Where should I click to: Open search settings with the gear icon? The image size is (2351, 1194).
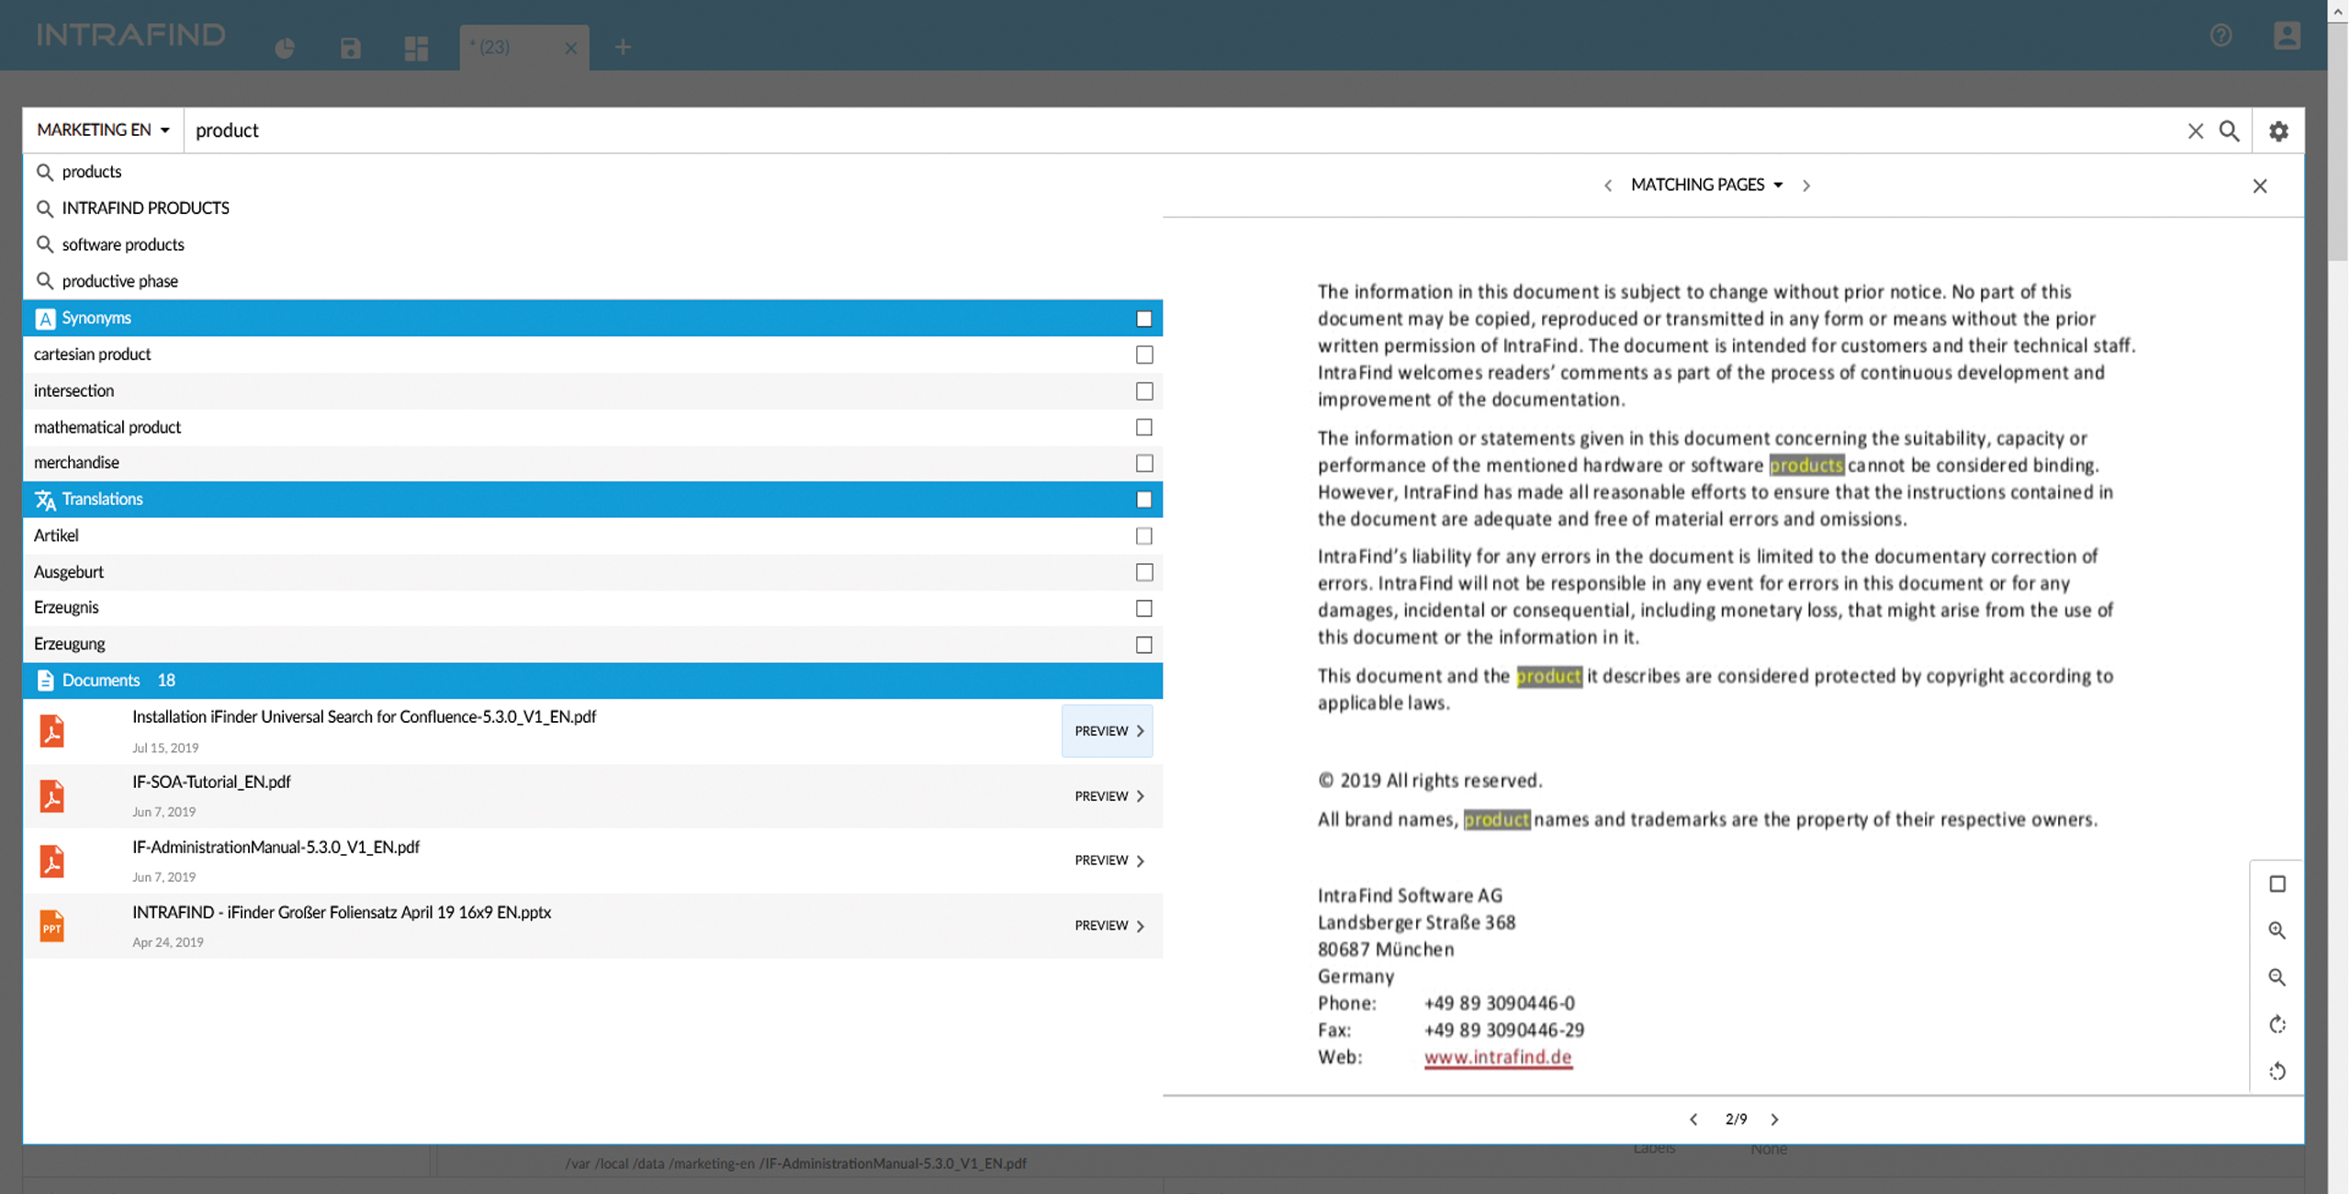click(x=2278, y=131)
